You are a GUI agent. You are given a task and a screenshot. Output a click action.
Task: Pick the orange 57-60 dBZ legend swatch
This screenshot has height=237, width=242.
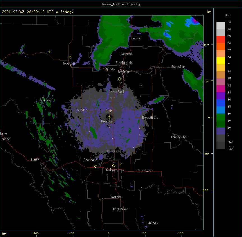point(221,46)
